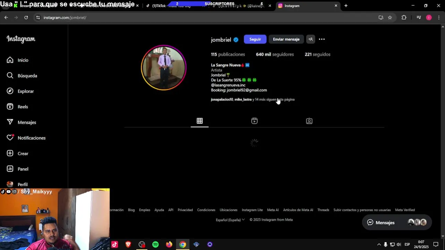Open the Español (España) language dropdown
The height and width of the screenshot is (250, 445).
coord(230,220)
